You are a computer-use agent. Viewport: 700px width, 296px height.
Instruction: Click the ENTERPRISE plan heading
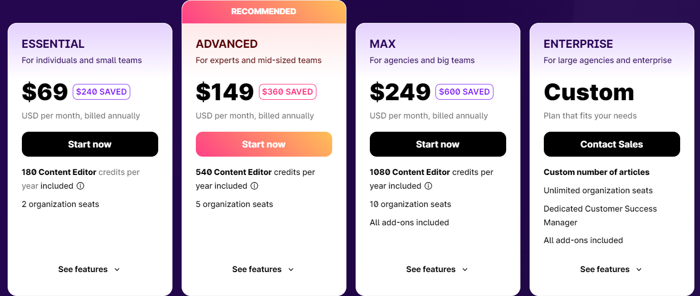(578, 44)
